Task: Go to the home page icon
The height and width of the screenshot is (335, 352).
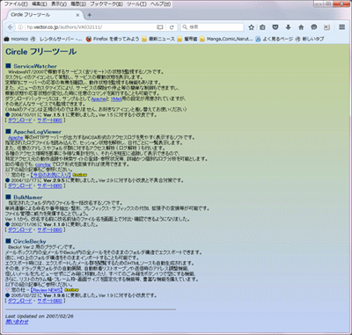Action: [x=301, y=27]
